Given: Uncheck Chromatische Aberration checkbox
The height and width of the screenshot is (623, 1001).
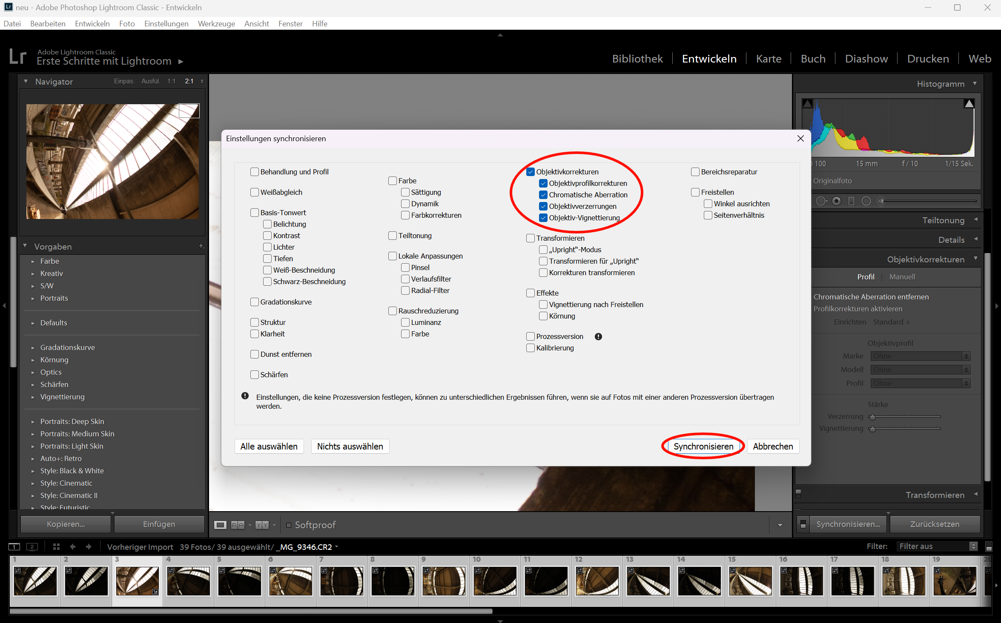Looking at the screenshot, I should tap(543, 195).
